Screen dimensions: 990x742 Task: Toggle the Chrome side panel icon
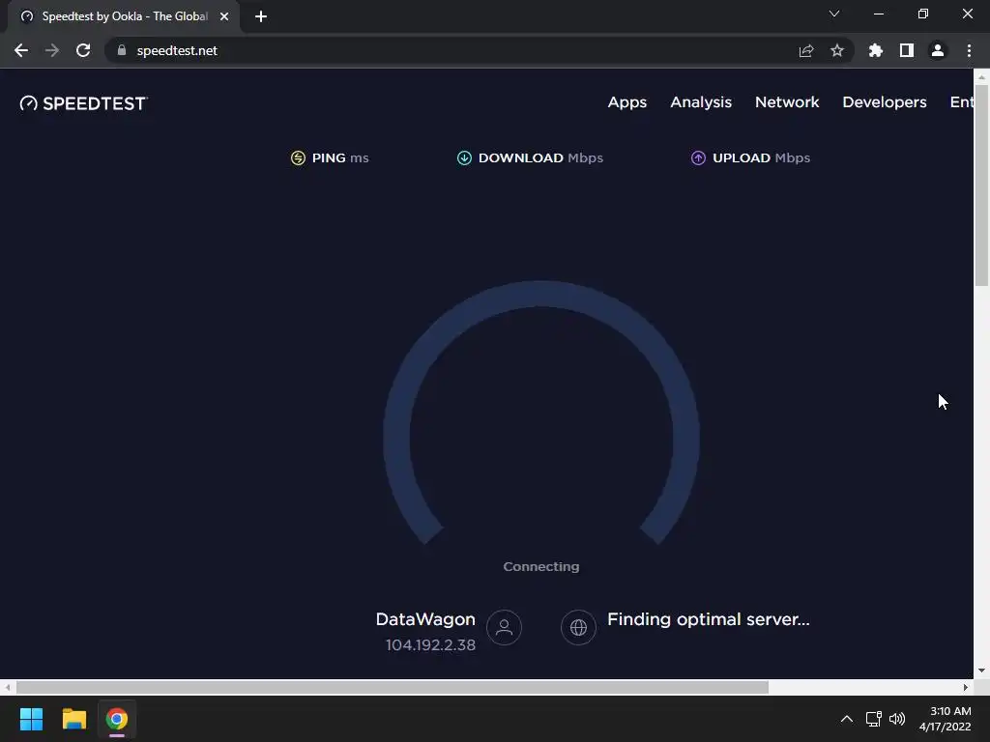907,50
